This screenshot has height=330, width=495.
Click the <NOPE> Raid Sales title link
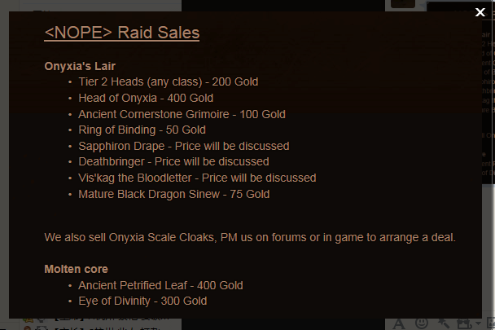[x=121, y=33]
